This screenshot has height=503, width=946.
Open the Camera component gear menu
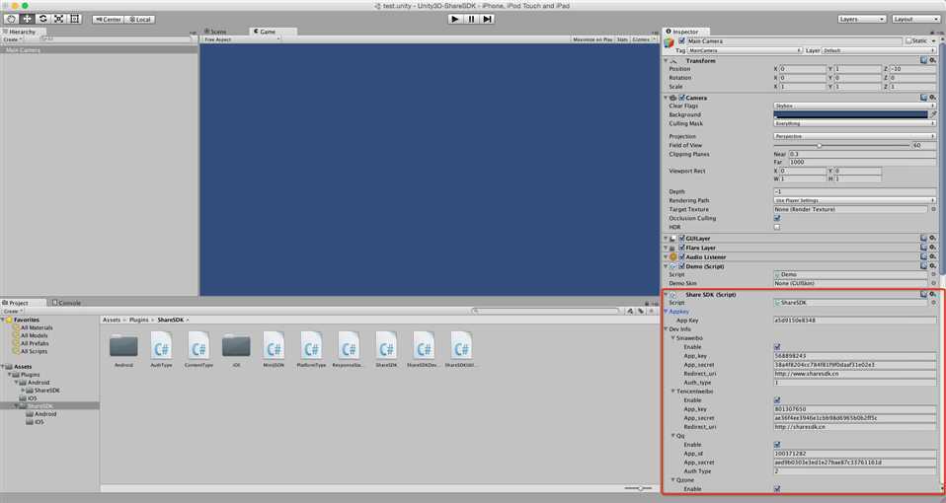(x=933, y=98)
